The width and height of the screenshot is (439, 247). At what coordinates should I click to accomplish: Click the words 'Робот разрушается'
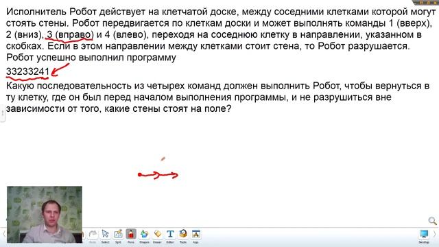pos(364,46)
